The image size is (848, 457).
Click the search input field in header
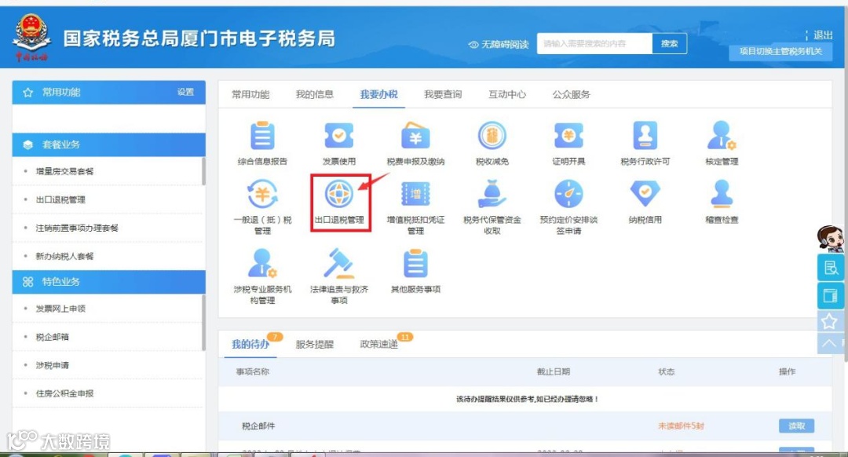[594, 43]
